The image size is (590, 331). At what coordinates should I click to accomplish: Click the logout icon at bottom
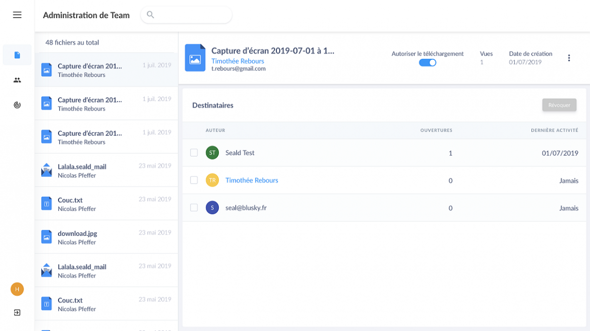click(17, 312)
